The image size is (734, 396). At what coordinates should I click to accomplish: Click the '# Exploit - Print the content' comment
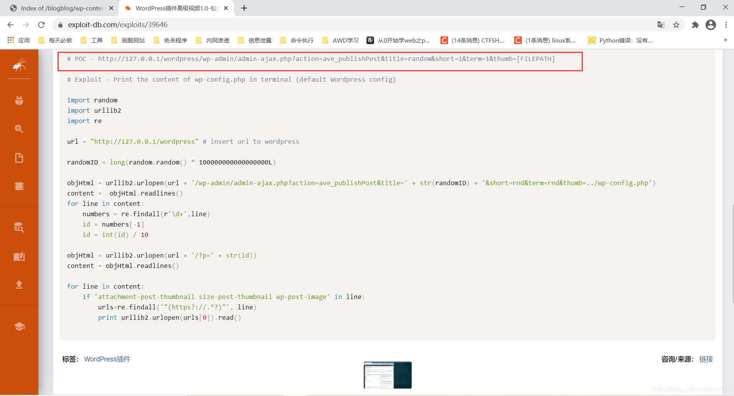pos(231,79)
